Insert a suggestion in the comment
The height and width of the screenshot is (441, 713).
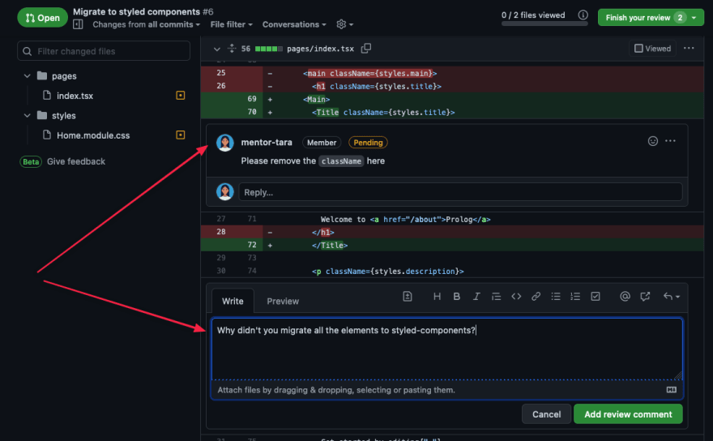tap(408, 296)
